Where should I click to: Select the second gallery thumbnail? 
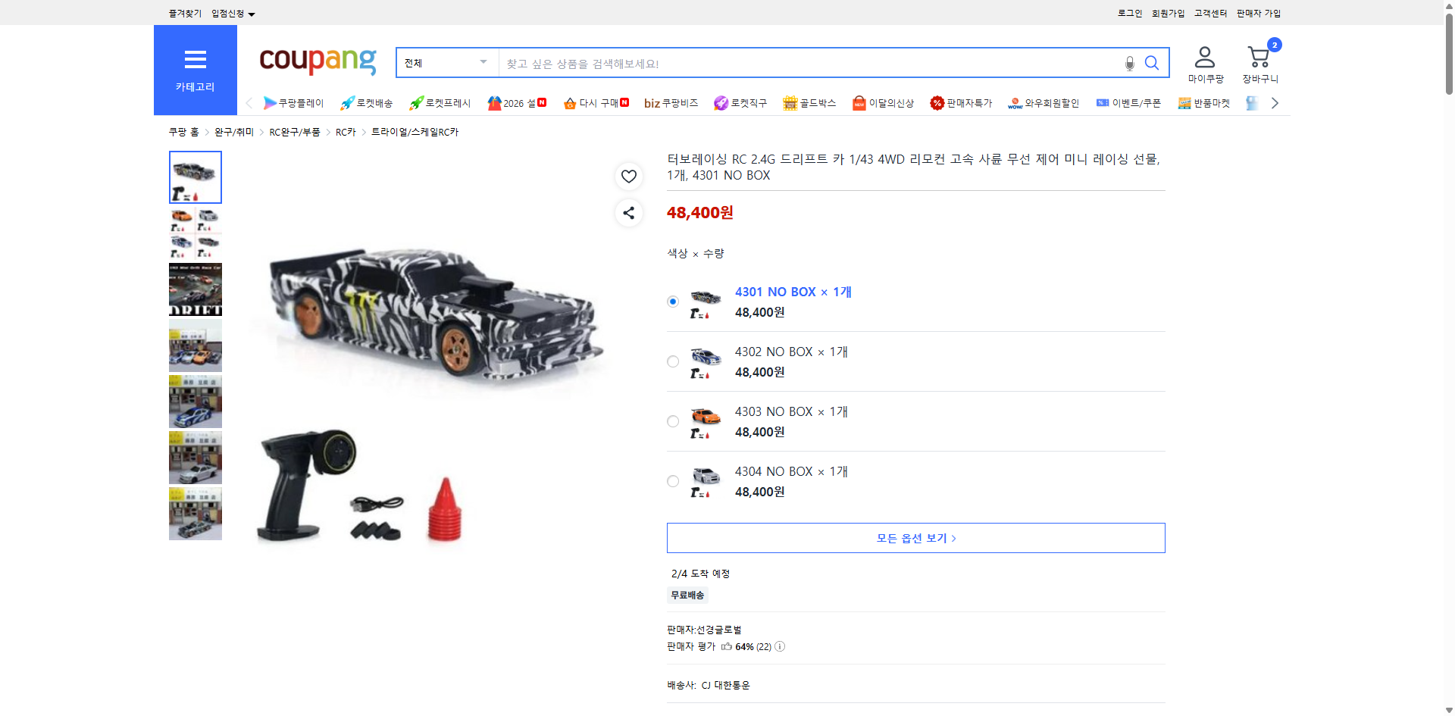(195, 233)
